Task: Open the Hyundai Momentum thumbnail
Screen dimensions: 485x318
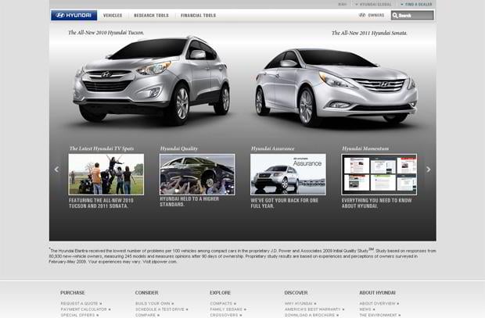Action: pyautogui.click(x=379, y=173)
